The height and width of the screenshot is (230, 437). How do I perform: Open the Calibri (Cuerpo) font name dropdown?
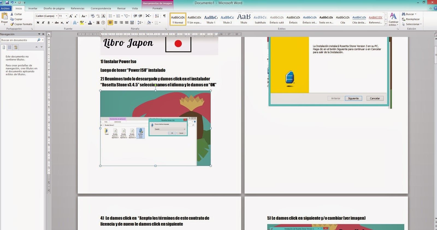[57, 16]
